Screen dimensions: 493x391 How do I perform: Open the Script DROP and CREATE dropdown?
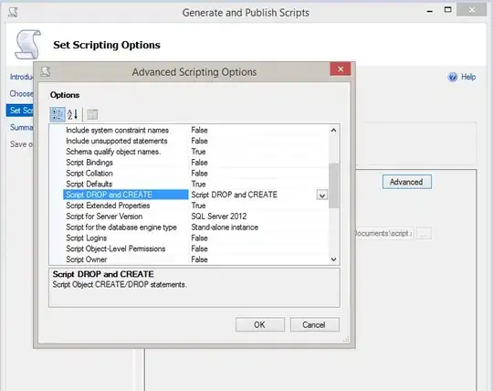[x=322, y=195]
